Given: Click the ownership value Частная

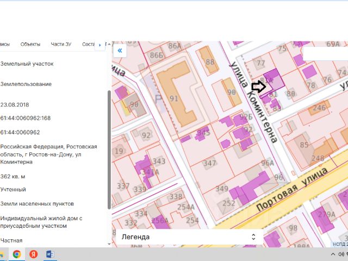Looking at the screenshot, I should (11, 240).
